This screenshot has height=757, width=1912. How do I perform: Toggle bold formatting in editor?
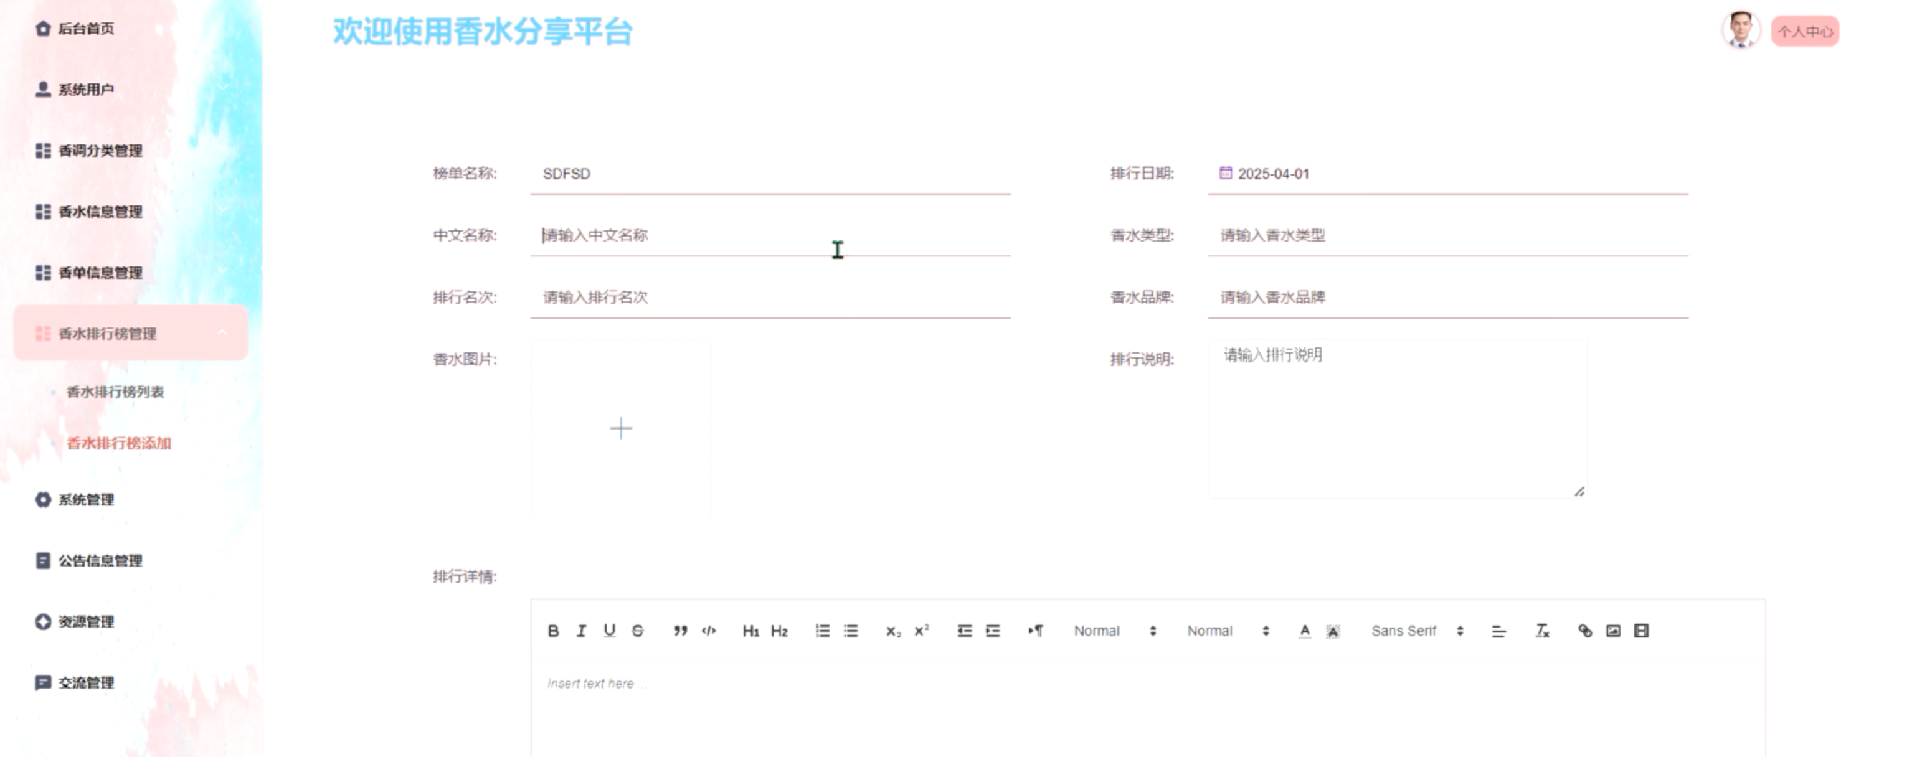tap(553, 631)
